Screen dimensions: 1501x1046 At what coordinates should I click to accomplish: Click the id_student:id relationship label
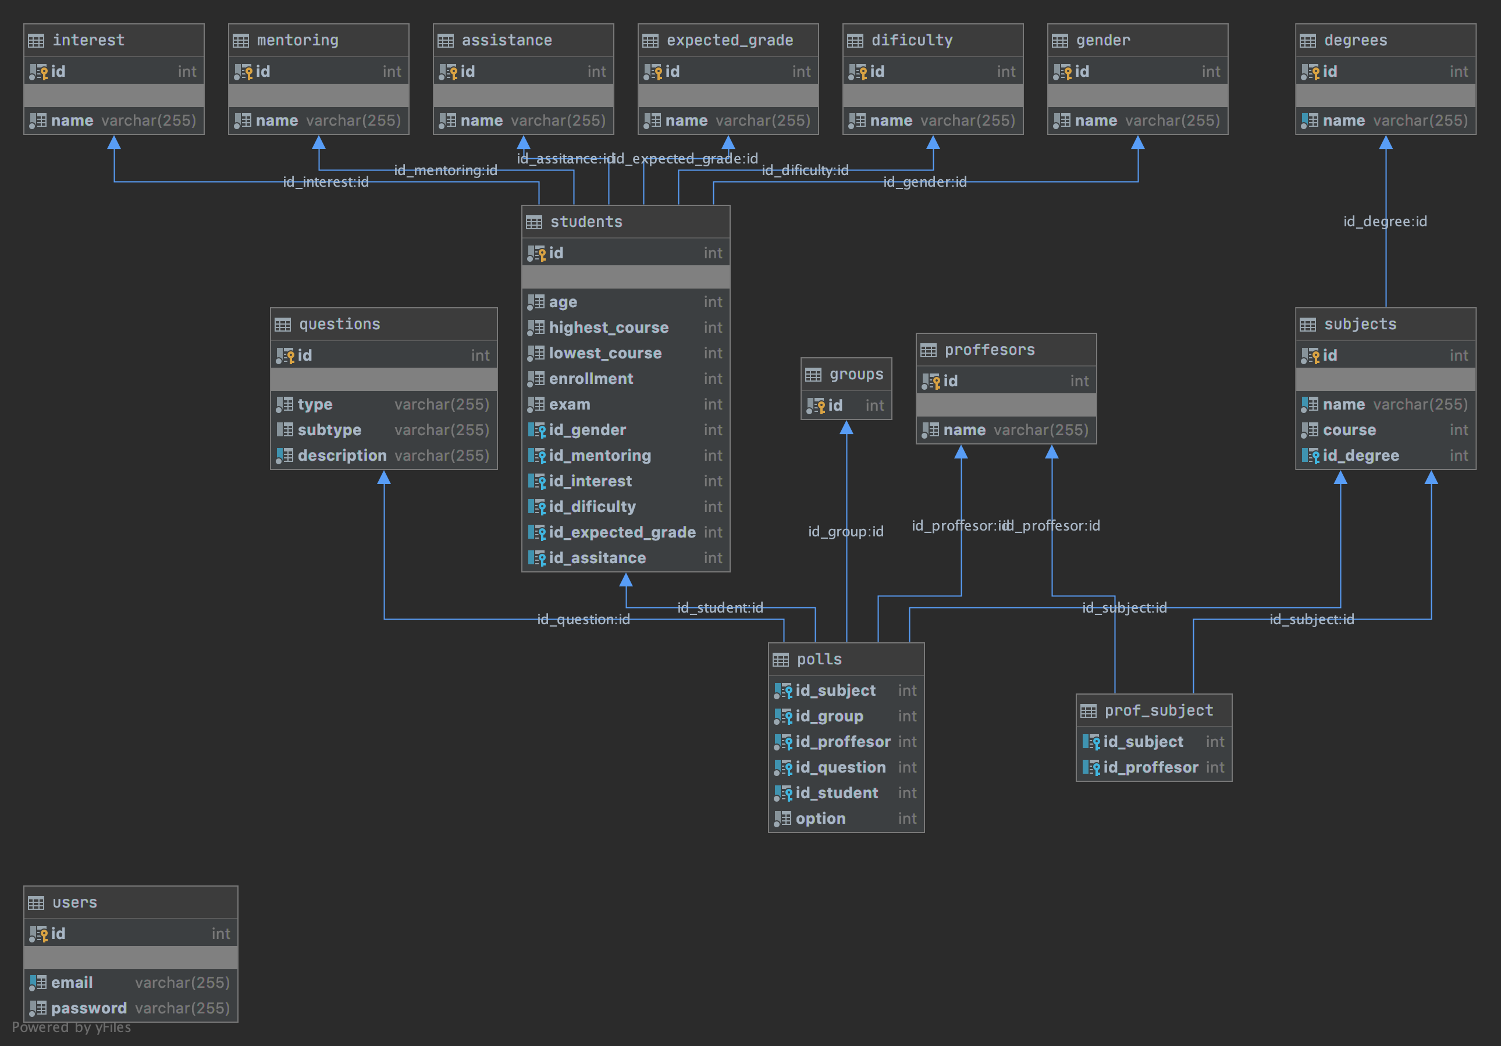(720, 608)
